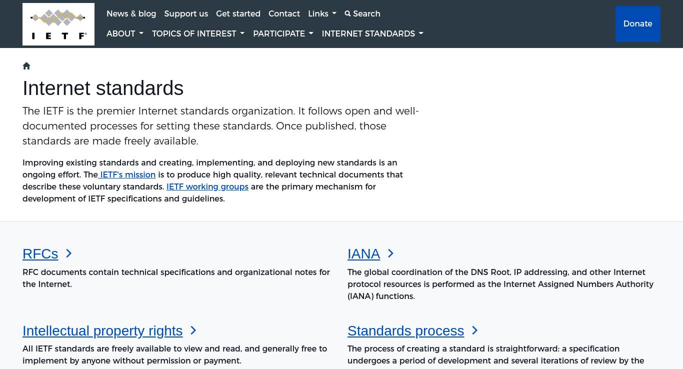Open the Contact page
The width and height of the screenshot is (683, 369).
(x=284, y=13)
